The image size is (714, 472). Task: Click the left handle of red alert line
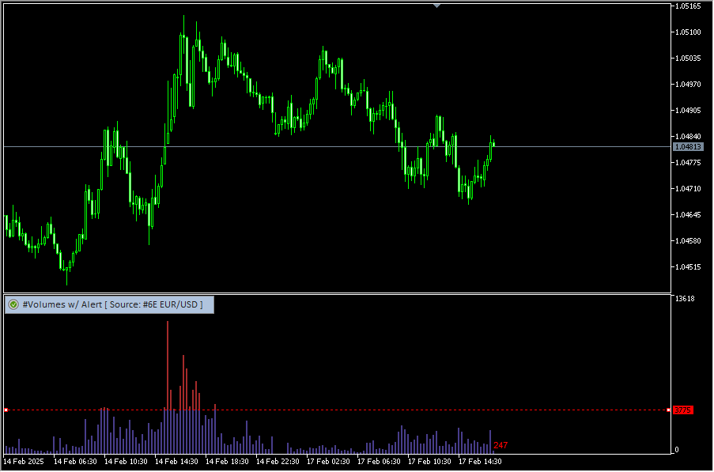coord(6,410)
